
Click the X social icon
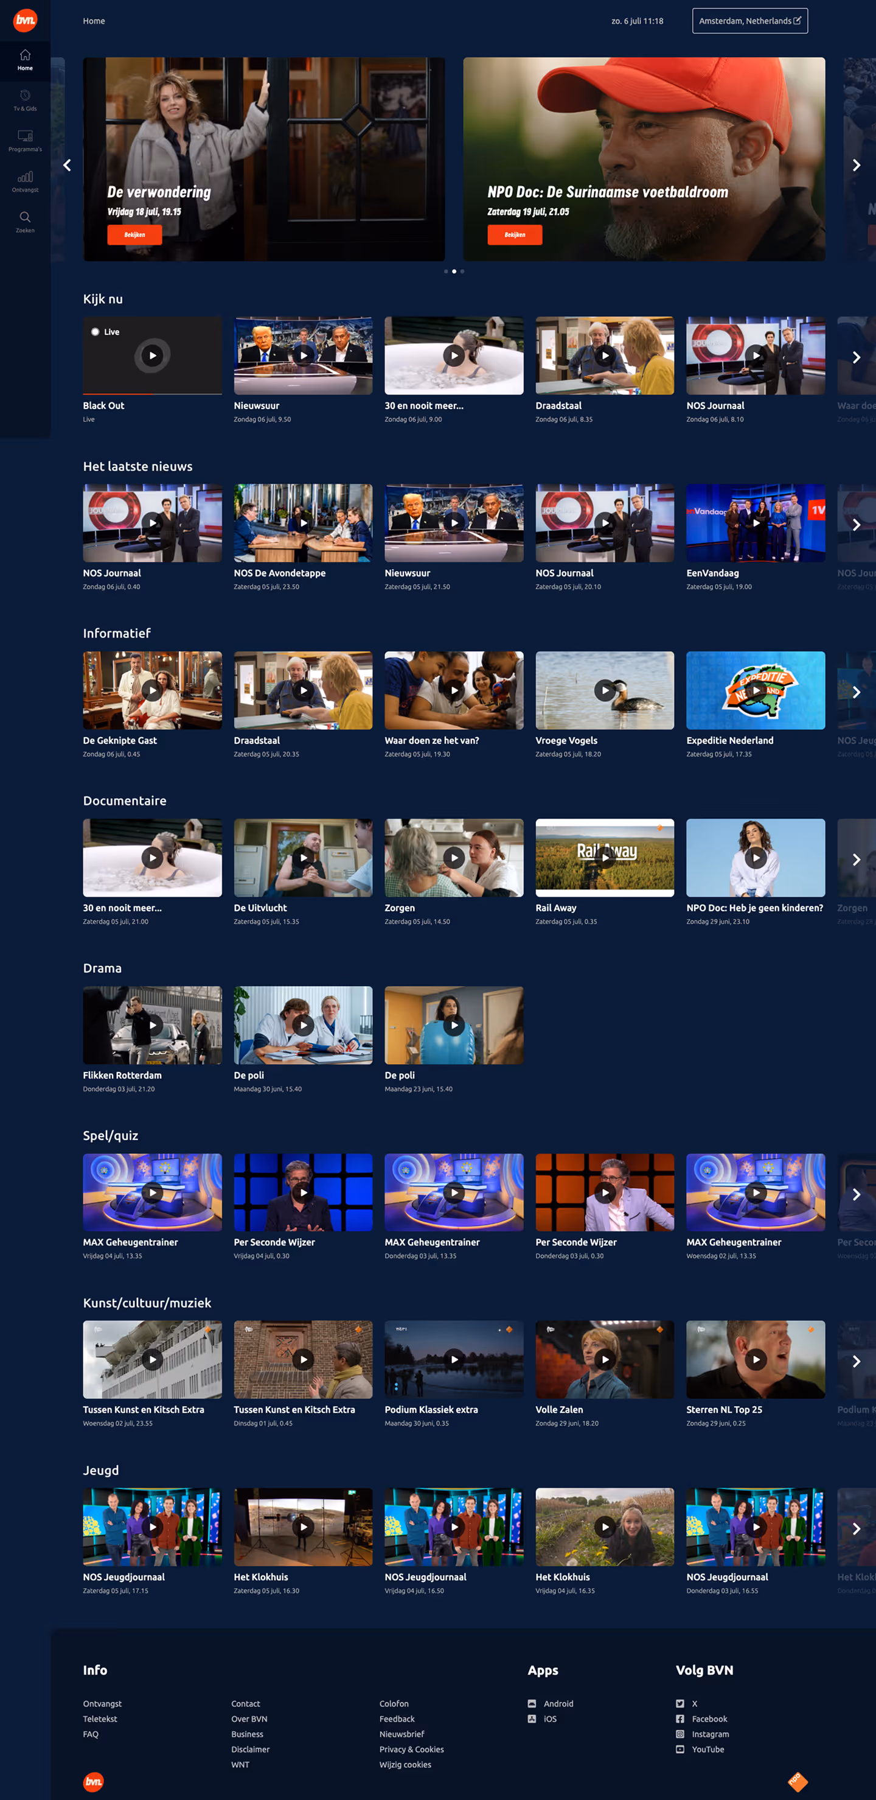[680, 1704]
